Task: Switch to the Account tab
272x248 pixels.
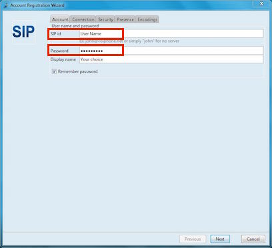Action: (60, 19)
